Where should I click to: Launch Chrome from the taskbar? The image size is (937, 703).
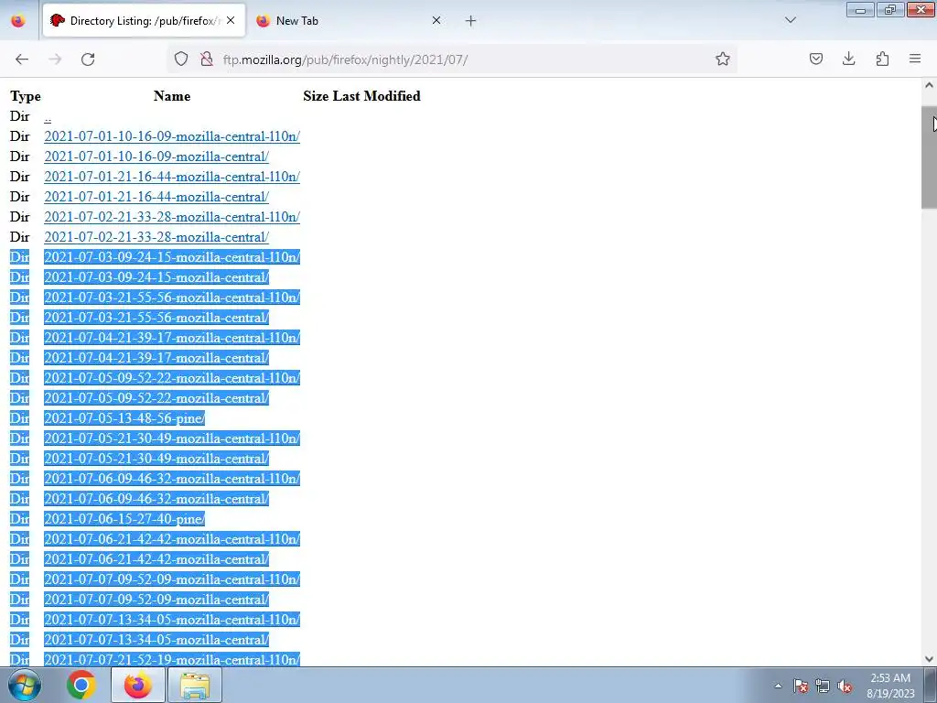pyautogui.click(x=81, y=685)
